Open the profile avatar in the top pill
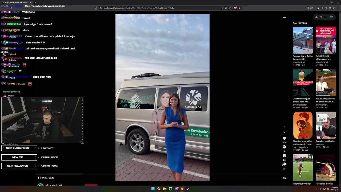This screenshot has width=341, height=192. 331,17
